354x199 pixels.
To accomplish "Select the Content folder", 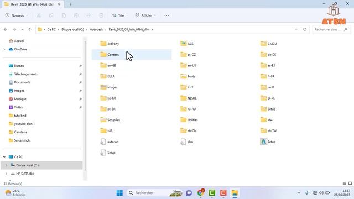I will tap(132, 55).
